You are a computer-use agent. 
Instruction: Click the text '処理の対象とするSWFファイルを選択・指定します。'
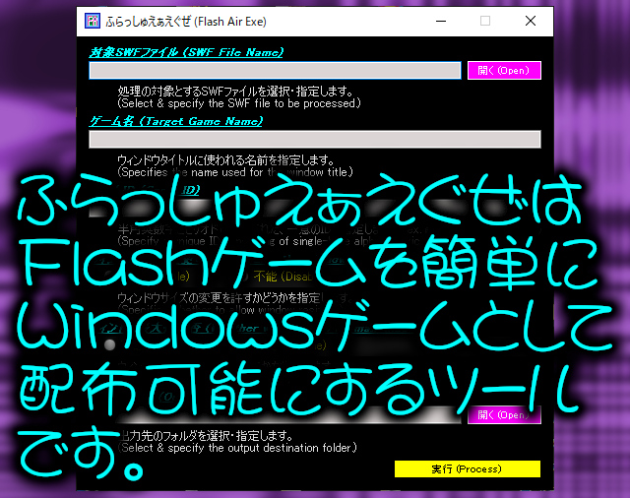tap(235, 92)
